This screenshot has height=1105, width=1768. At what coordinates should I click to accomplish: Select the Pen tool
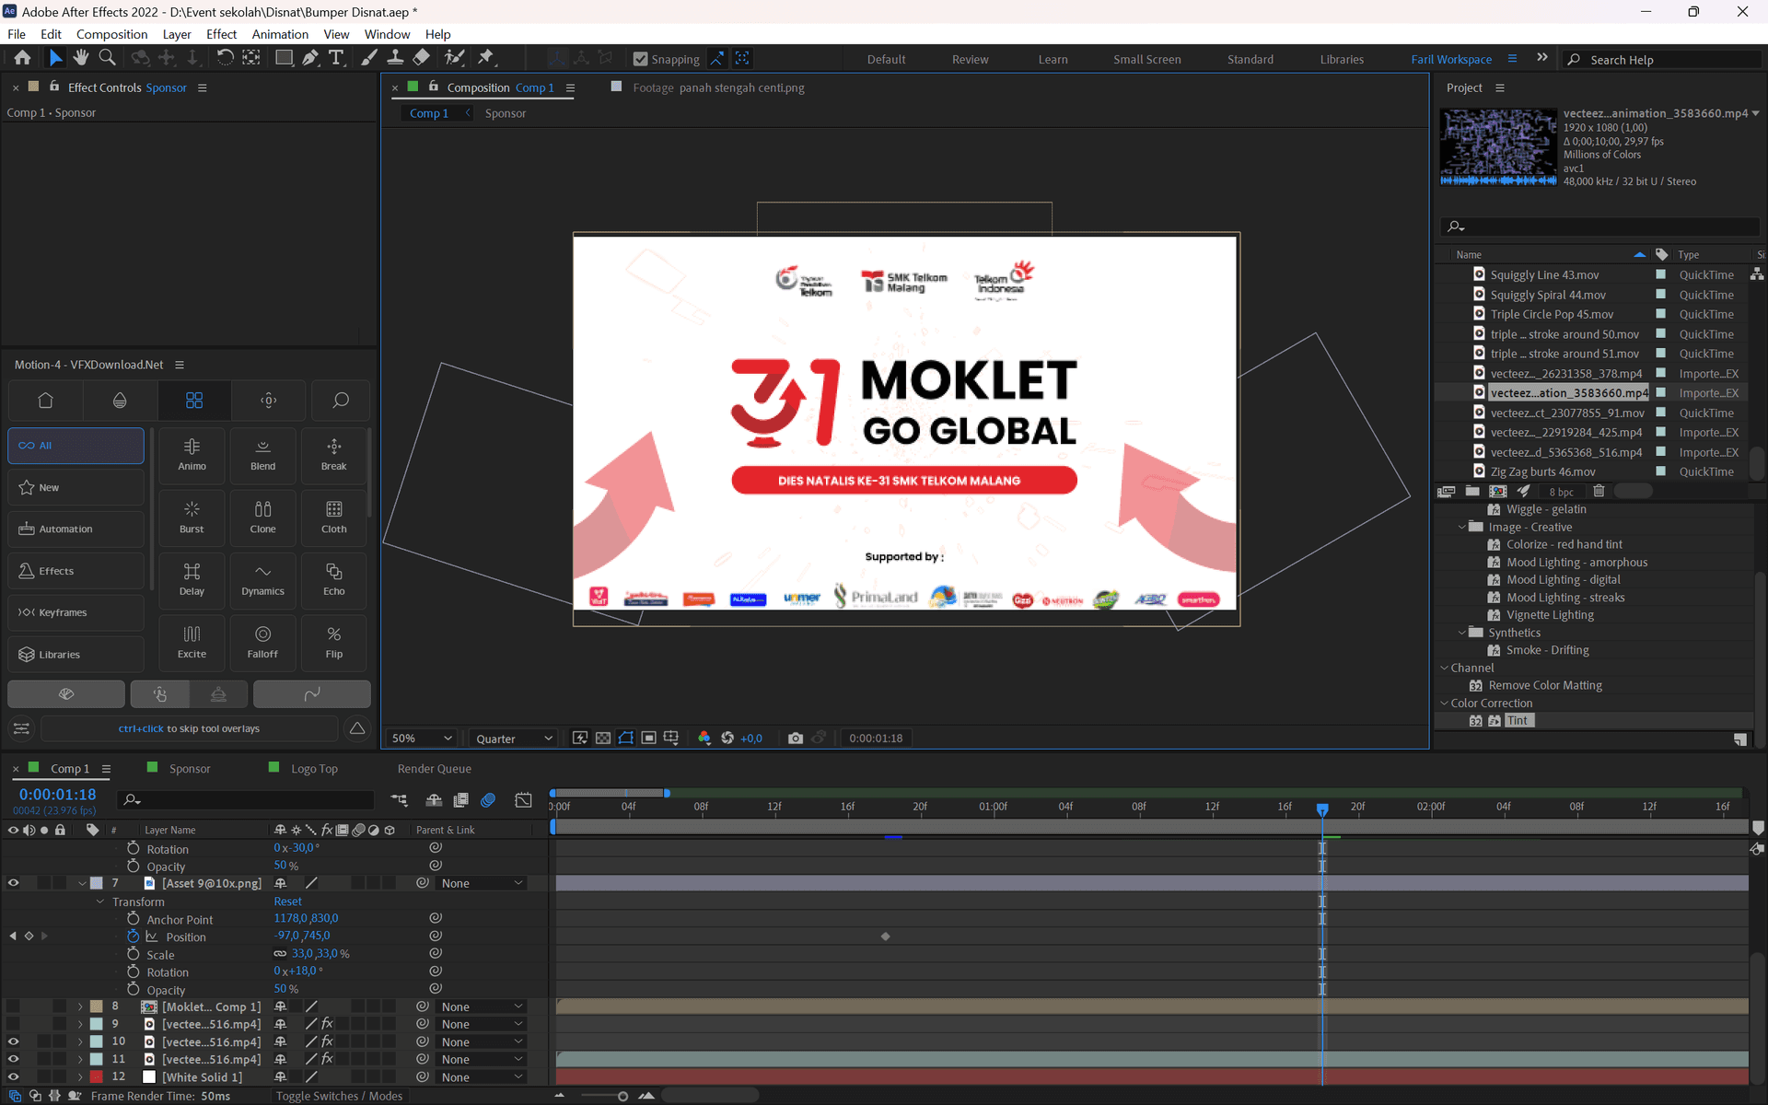(x=310, y=58)
